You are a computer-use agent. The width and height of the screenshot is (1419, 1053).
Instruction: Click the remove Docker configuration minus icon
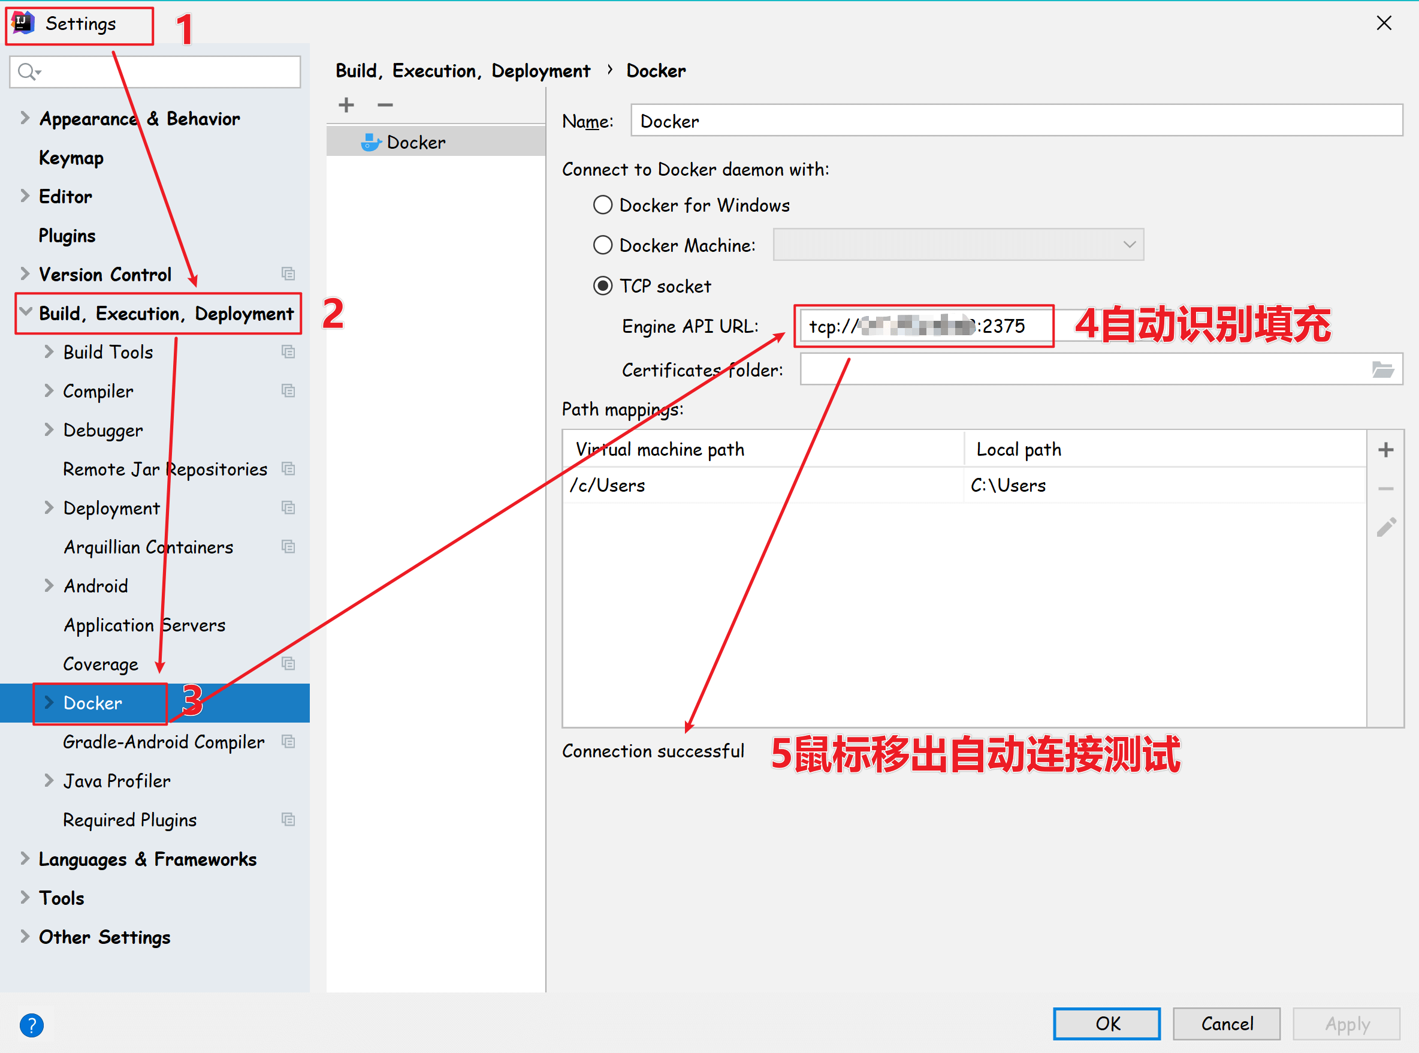click(385, 105)
